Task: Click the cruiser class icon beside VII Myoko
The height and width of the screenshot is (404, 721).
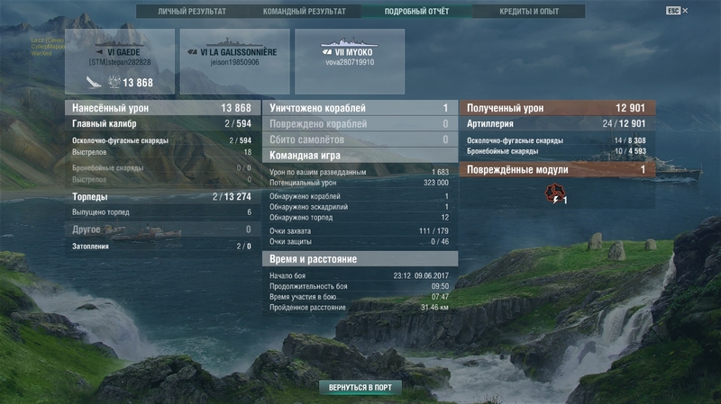Action: point(327,52)
